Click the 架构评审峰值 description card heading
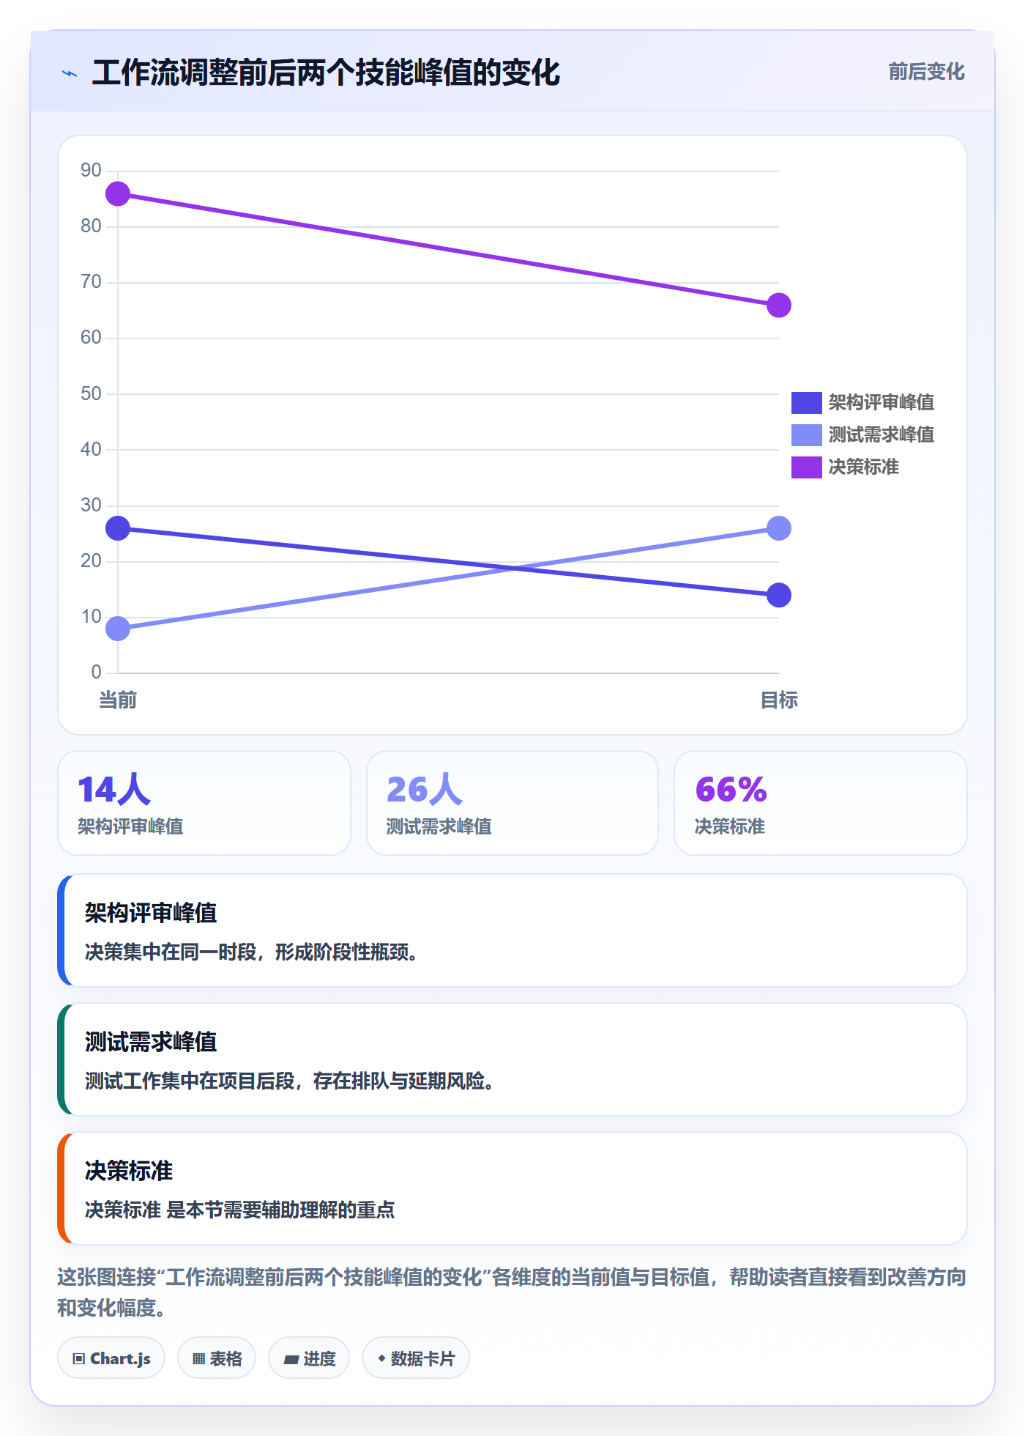 [151, 913]
